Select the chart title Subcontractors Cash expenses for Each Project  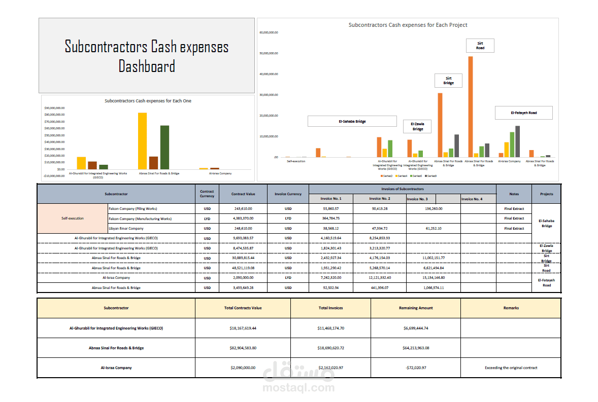pos(408,24)
